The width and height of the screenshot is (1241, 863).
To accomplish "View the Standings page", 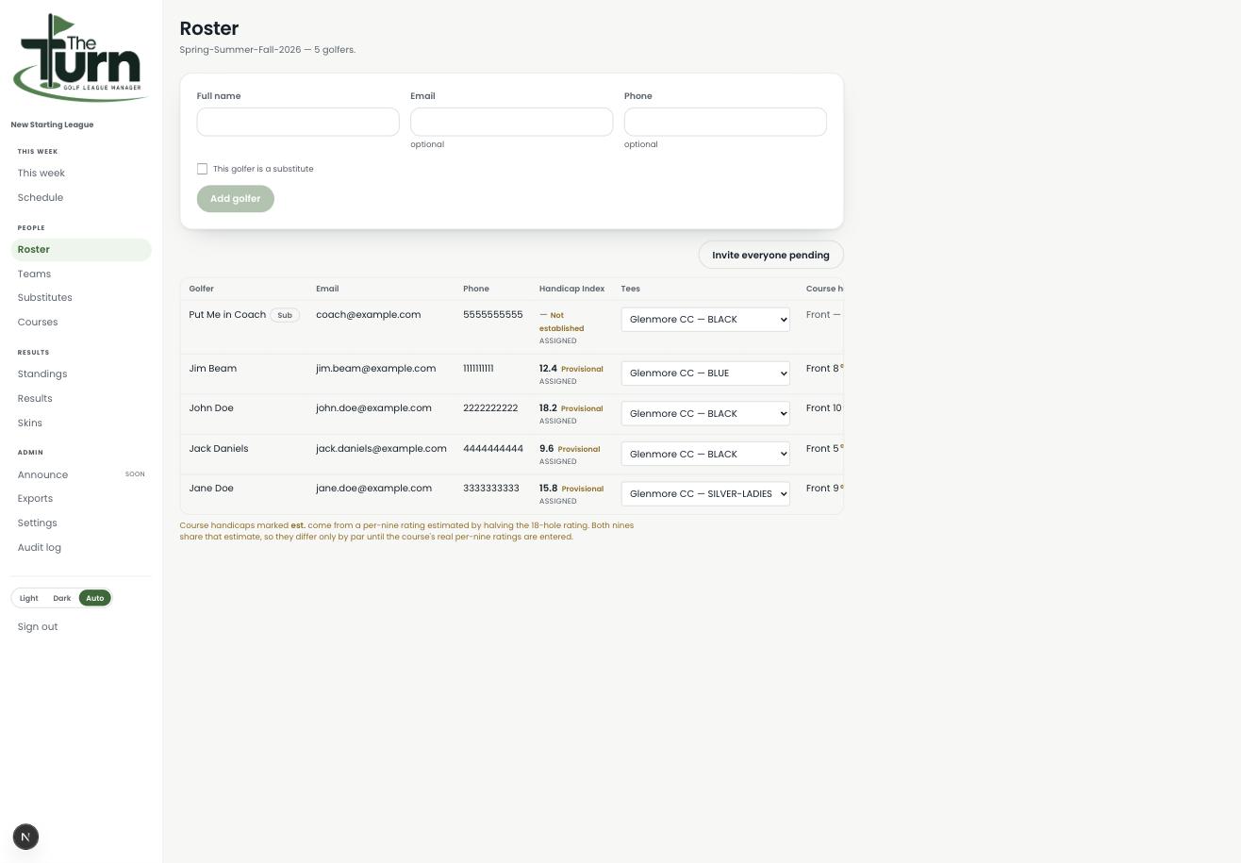I will tap(81, 374).
